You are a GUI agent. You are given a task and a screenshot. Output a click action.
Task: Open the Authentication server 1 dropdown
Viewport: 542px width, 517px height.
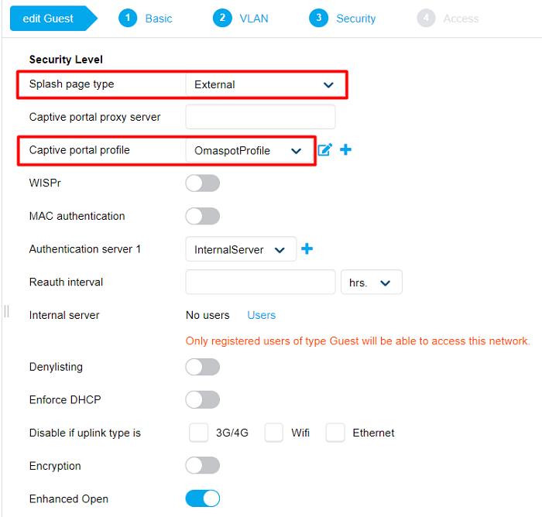tap(240, 250)
